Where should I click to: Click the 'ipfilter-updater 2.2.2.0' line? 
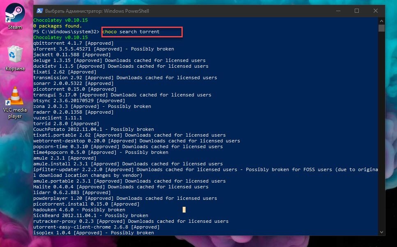[x=205, y=172]
